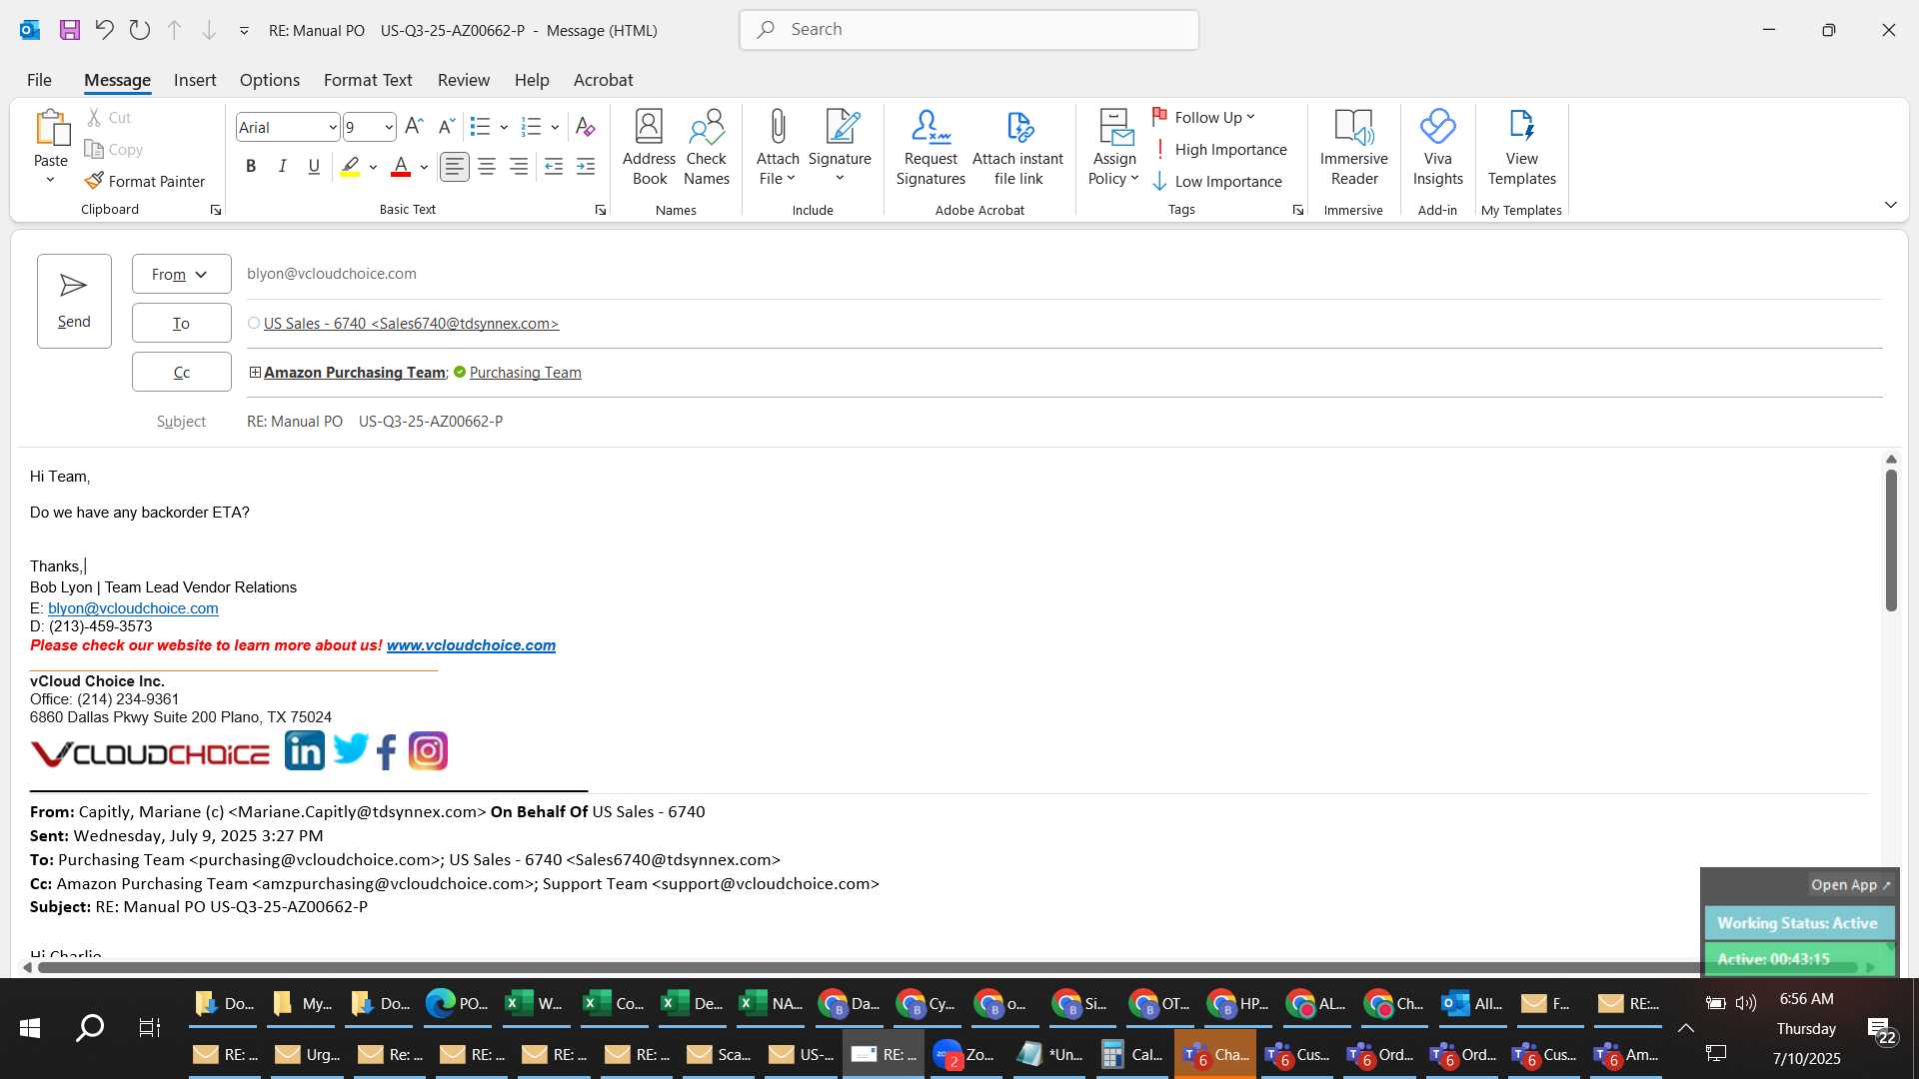
Task: Open the www.vcloudchoice.com website link
Action: coord(471,645)
